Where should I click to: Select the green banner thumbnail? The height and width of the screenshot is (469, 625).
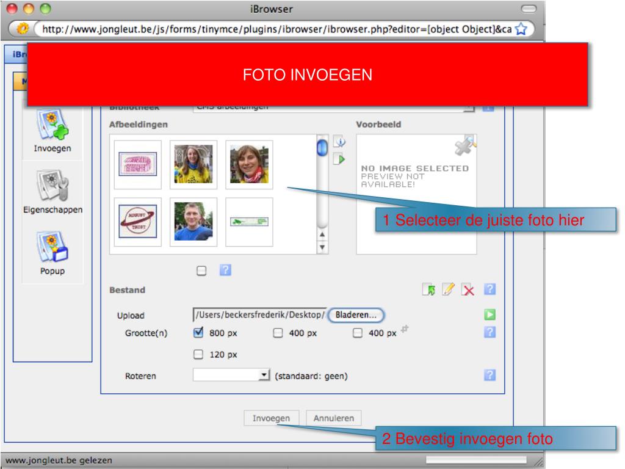tap(249, 222)
